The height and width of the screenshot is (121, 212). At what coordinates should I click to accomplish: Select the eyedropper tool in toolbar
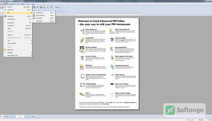51,7
